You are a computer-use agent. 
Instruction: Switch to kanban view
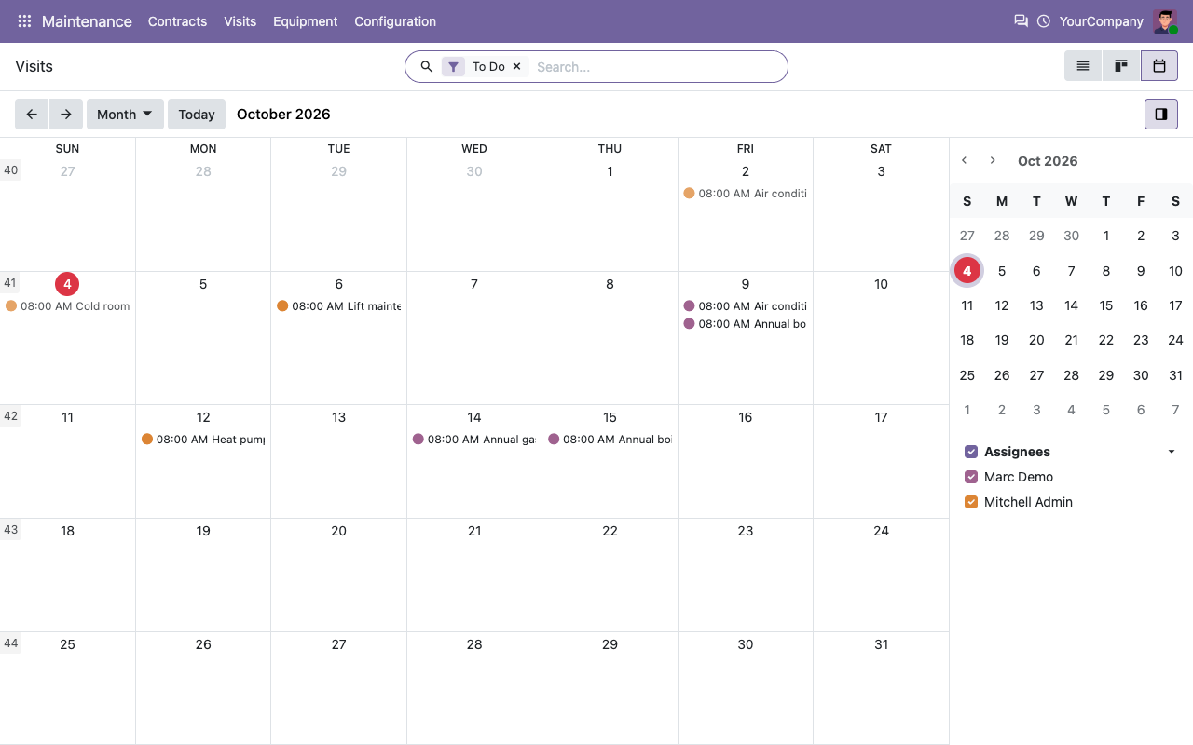(x=1121, y=66)
